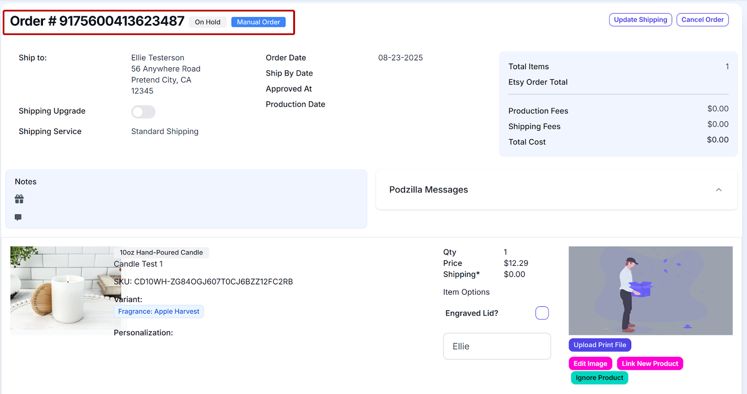
Task: Click the 10oz Hand-Poured Candle label
Action: (x=161, y=253)
